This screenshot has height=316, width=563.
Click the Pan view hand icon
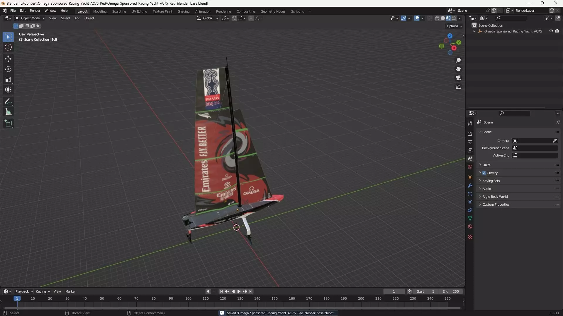coord(458,69)
